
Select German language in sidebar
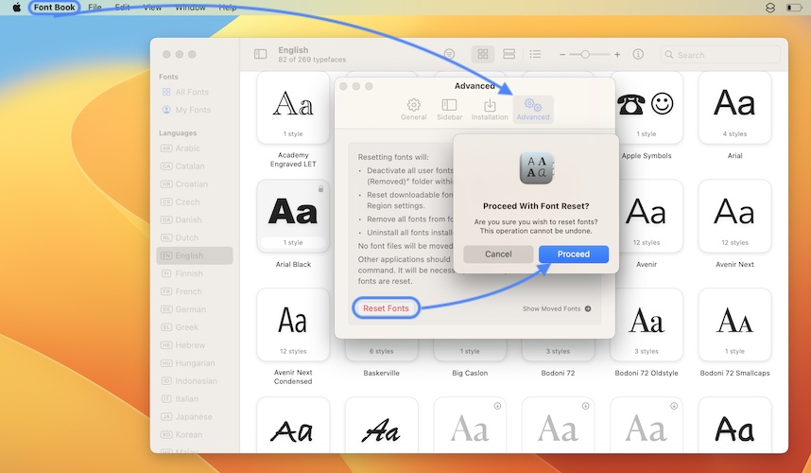195,309
